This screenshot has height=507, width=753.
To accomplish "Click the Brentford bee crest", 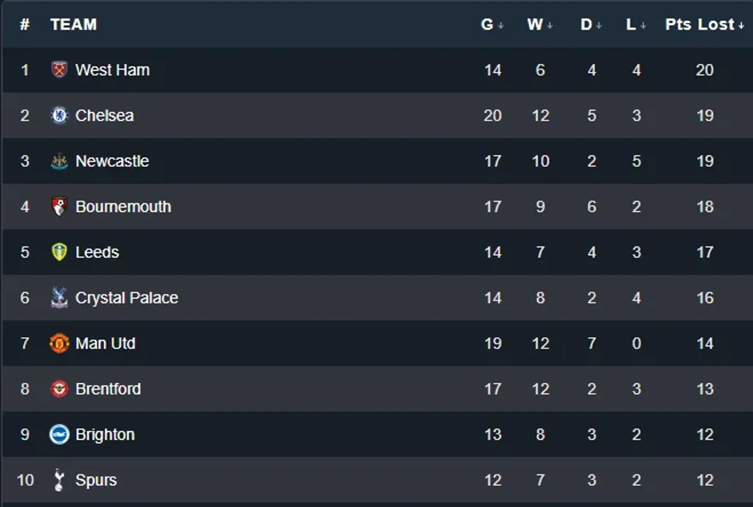I will click(59, 389).
